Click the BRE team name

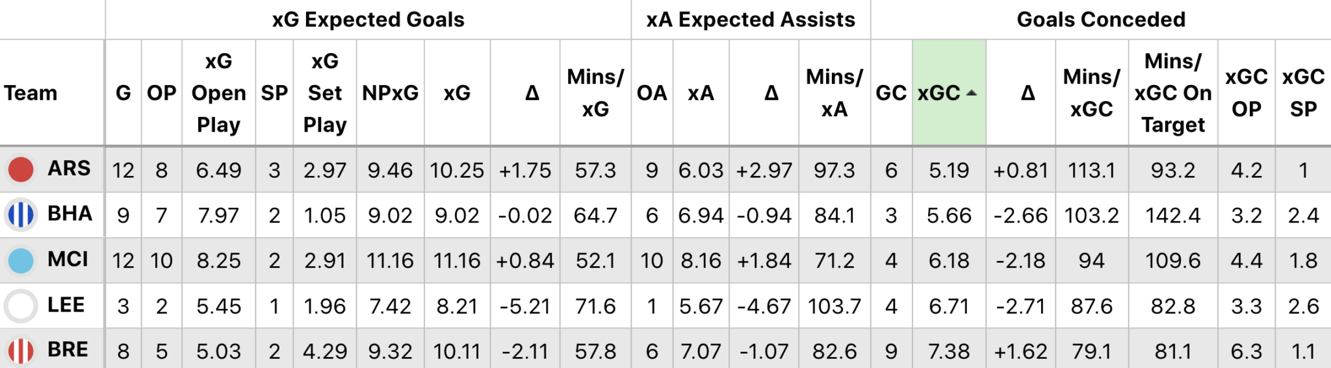(x=68, y=350)
